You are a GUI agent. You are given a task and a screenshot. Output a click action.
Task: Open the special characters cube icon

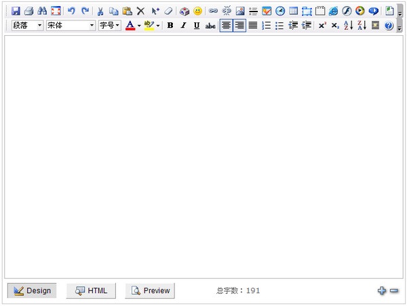click(185, 11)
